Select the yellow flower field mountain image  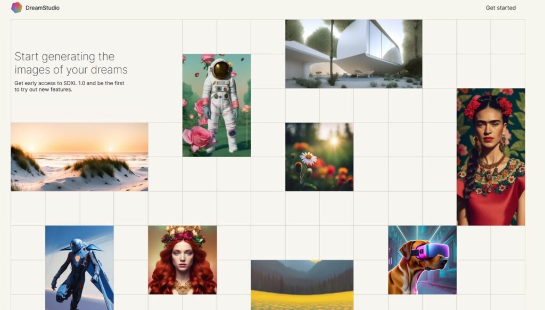[302, 284]
